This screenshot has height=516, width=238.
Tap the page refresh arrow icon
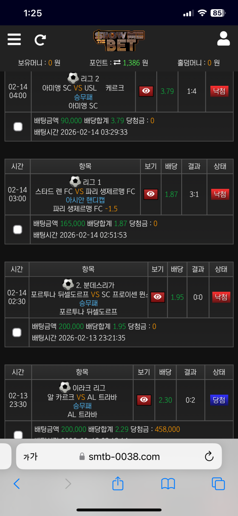[40, 40]
